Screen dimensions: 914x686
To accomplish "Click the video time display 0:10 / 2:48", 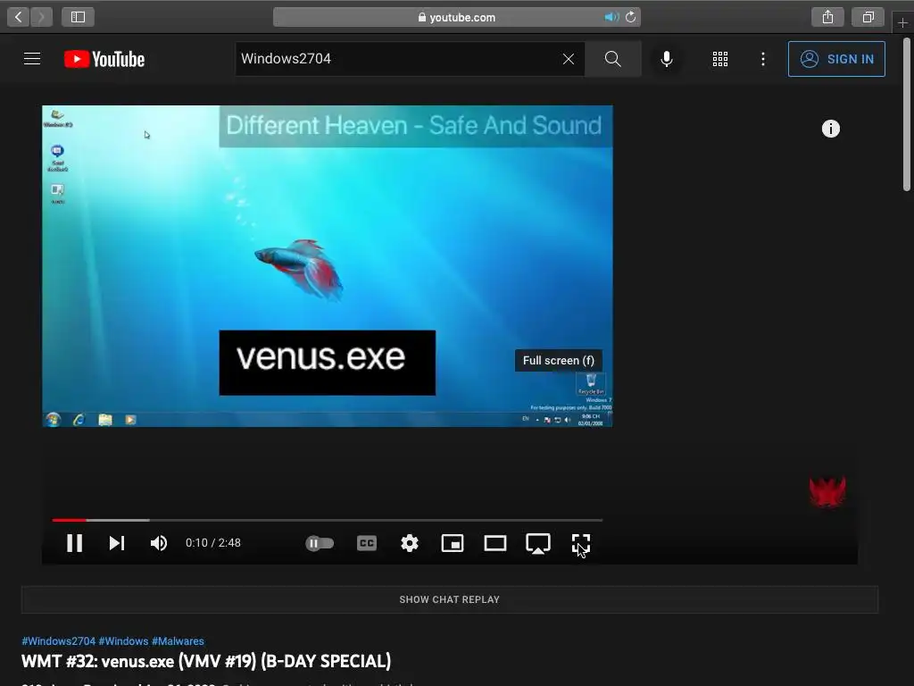I will pyautogui.click(x=213, y=543).
